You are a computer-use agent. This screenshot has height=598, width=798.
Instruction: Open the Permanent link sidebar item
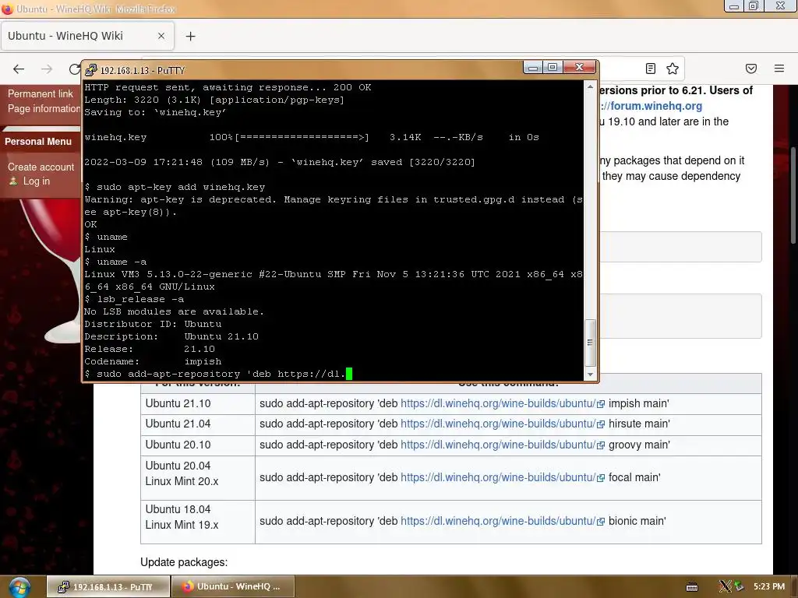(41, 93)
